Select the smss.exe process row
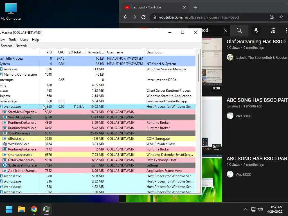The height and width of the screenshot is (216, 288). (98, 69)
